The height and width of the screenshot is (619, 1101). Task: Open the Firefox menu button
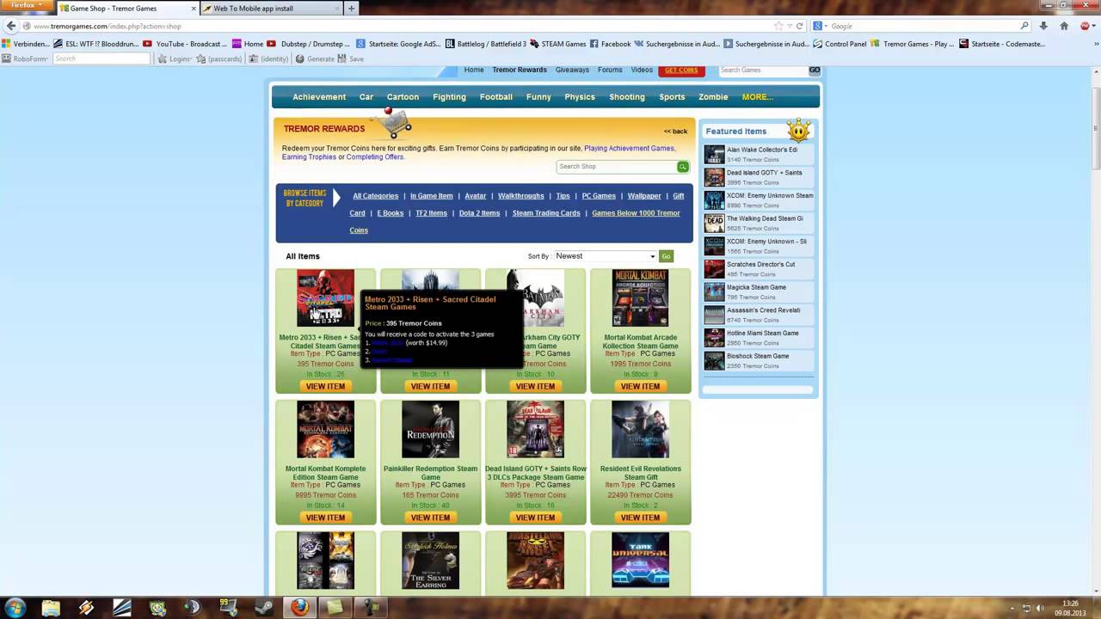click(x=27, y=6)
